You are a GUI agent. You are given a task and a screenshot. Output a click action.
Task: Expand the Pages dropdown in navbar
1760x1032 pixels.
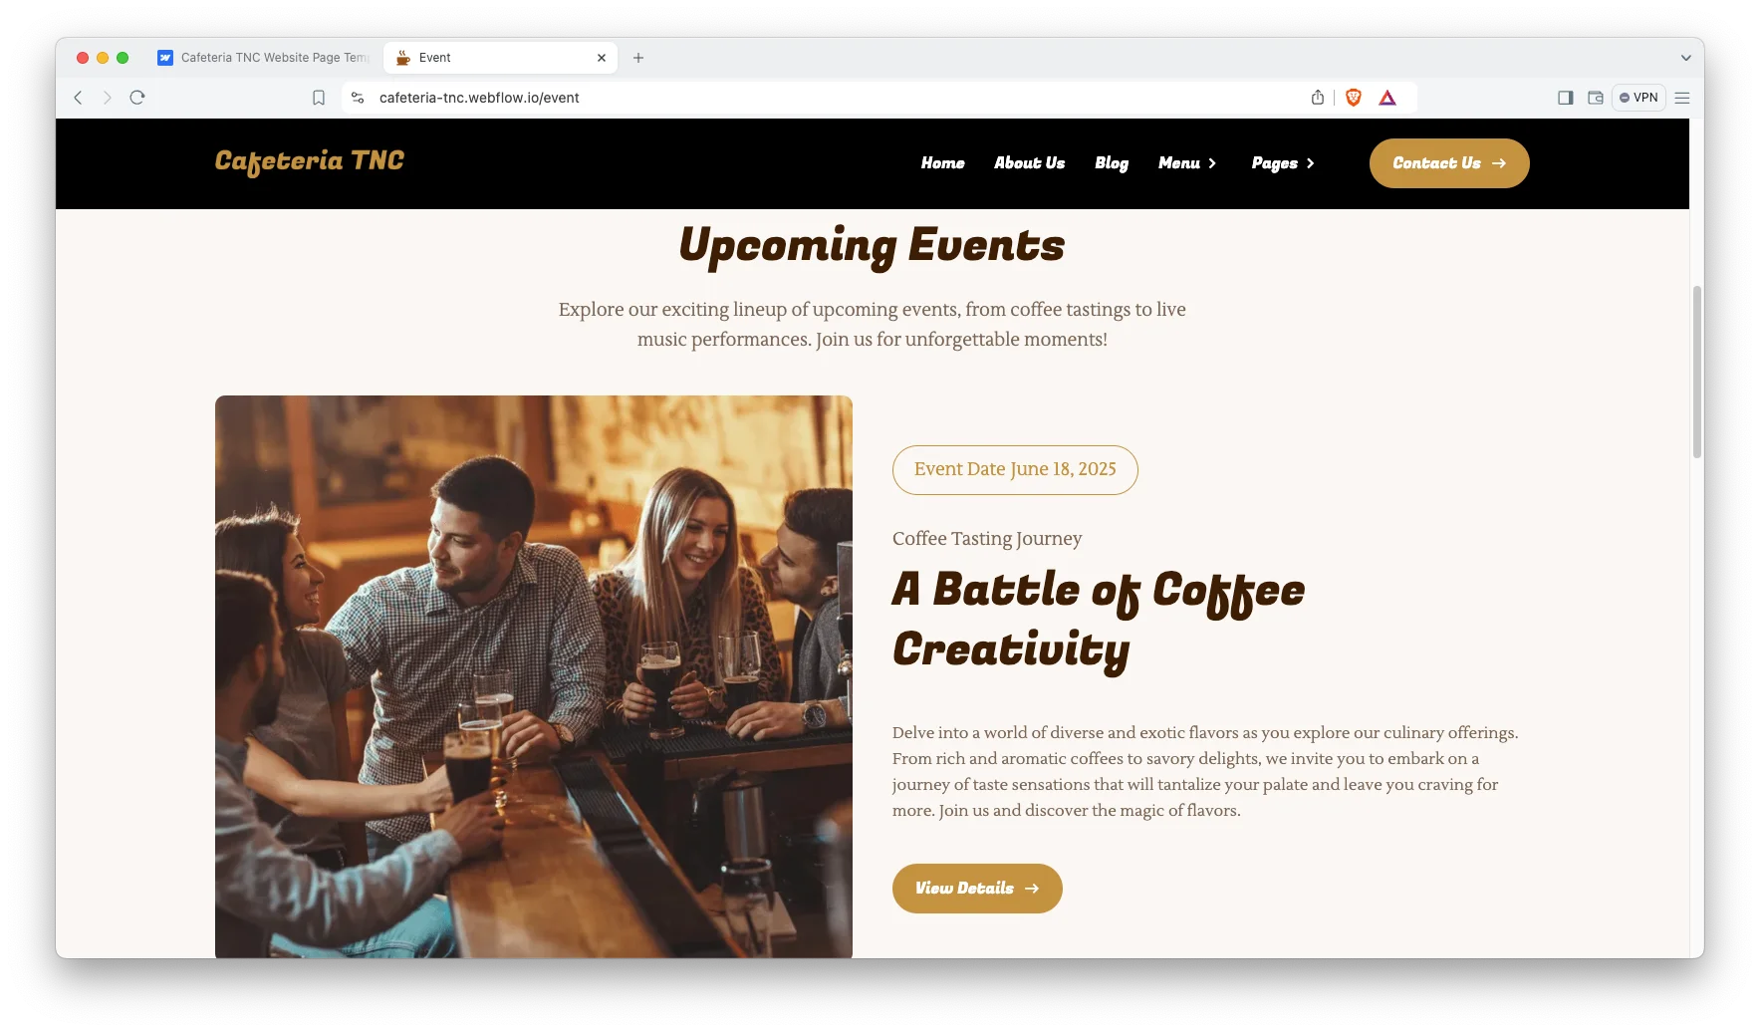1283,163
